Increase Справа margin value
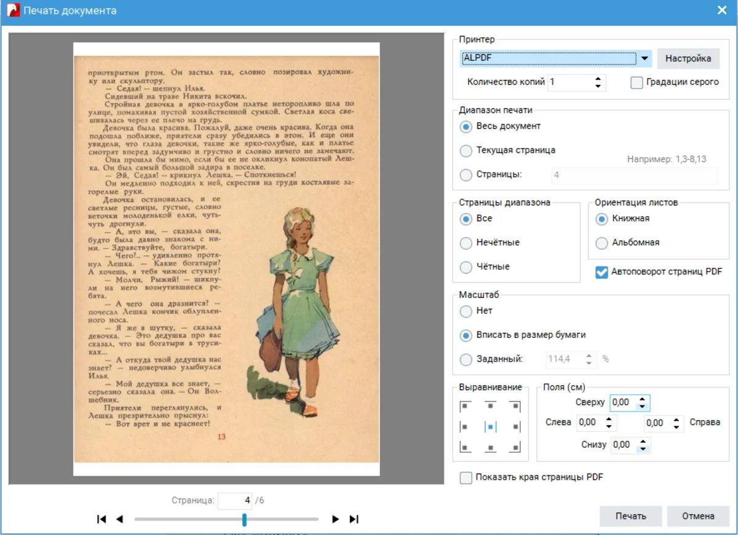The width and height of the screenshot is (738, 535). (x=676, y=420)
